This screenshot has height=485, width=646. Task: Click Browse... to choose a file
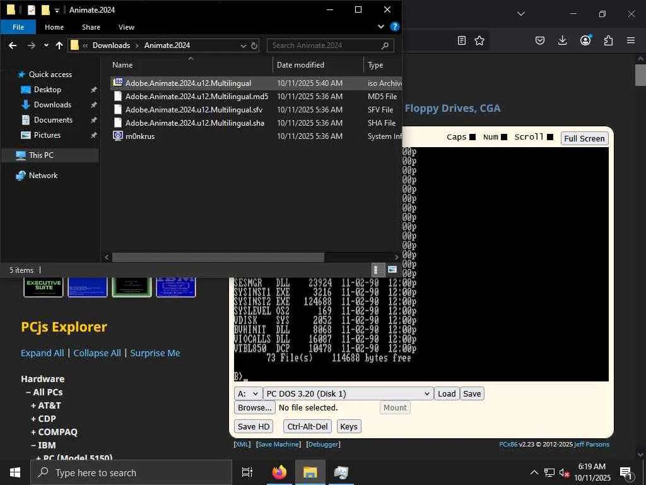255,407
